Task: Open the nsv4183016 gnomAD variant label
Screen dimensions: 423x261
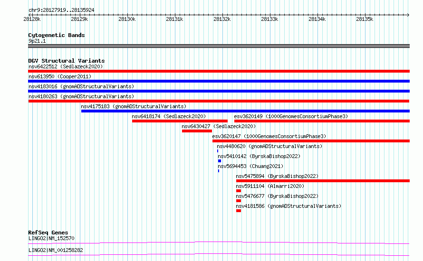Action: [81, 86]
